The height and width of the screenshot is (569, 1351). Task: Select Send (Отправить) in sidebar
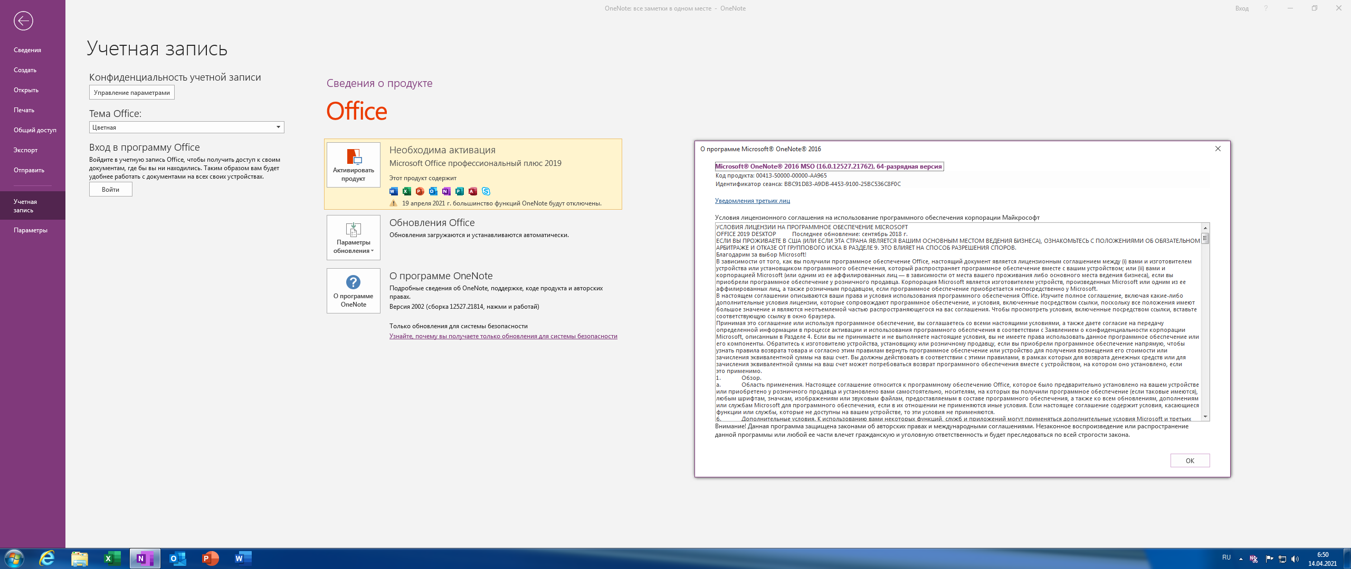click(33, 170)
